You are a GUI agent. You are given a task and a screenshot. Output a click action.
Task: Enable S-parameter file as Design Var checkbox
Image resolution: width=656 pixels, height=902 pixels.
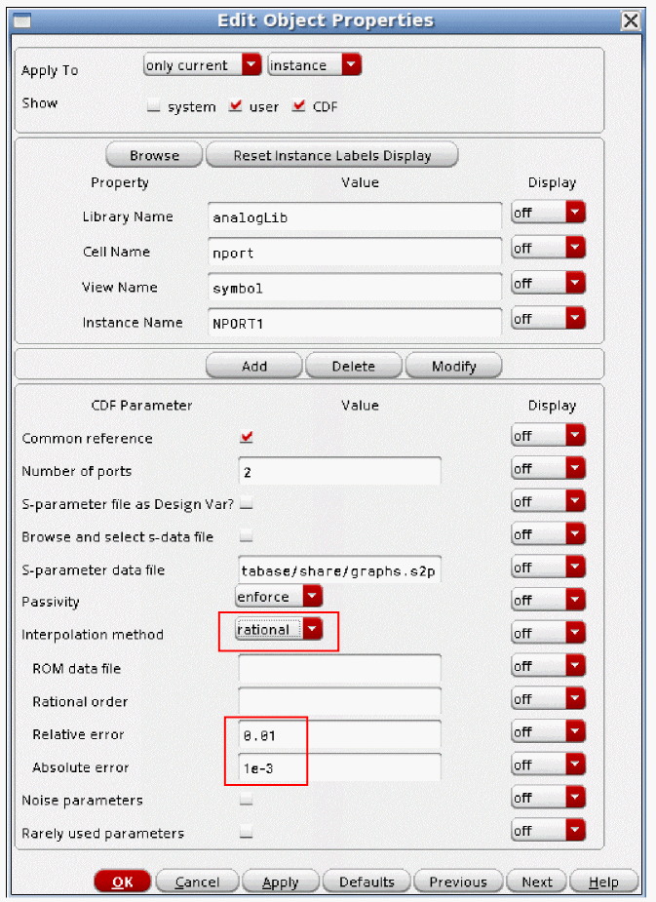(246, 503)
